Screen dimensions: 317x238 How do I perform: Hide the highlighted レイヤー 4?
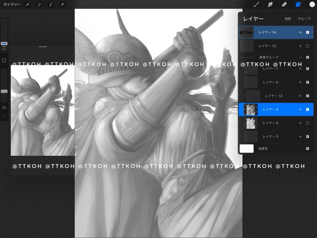pos(308,110)
